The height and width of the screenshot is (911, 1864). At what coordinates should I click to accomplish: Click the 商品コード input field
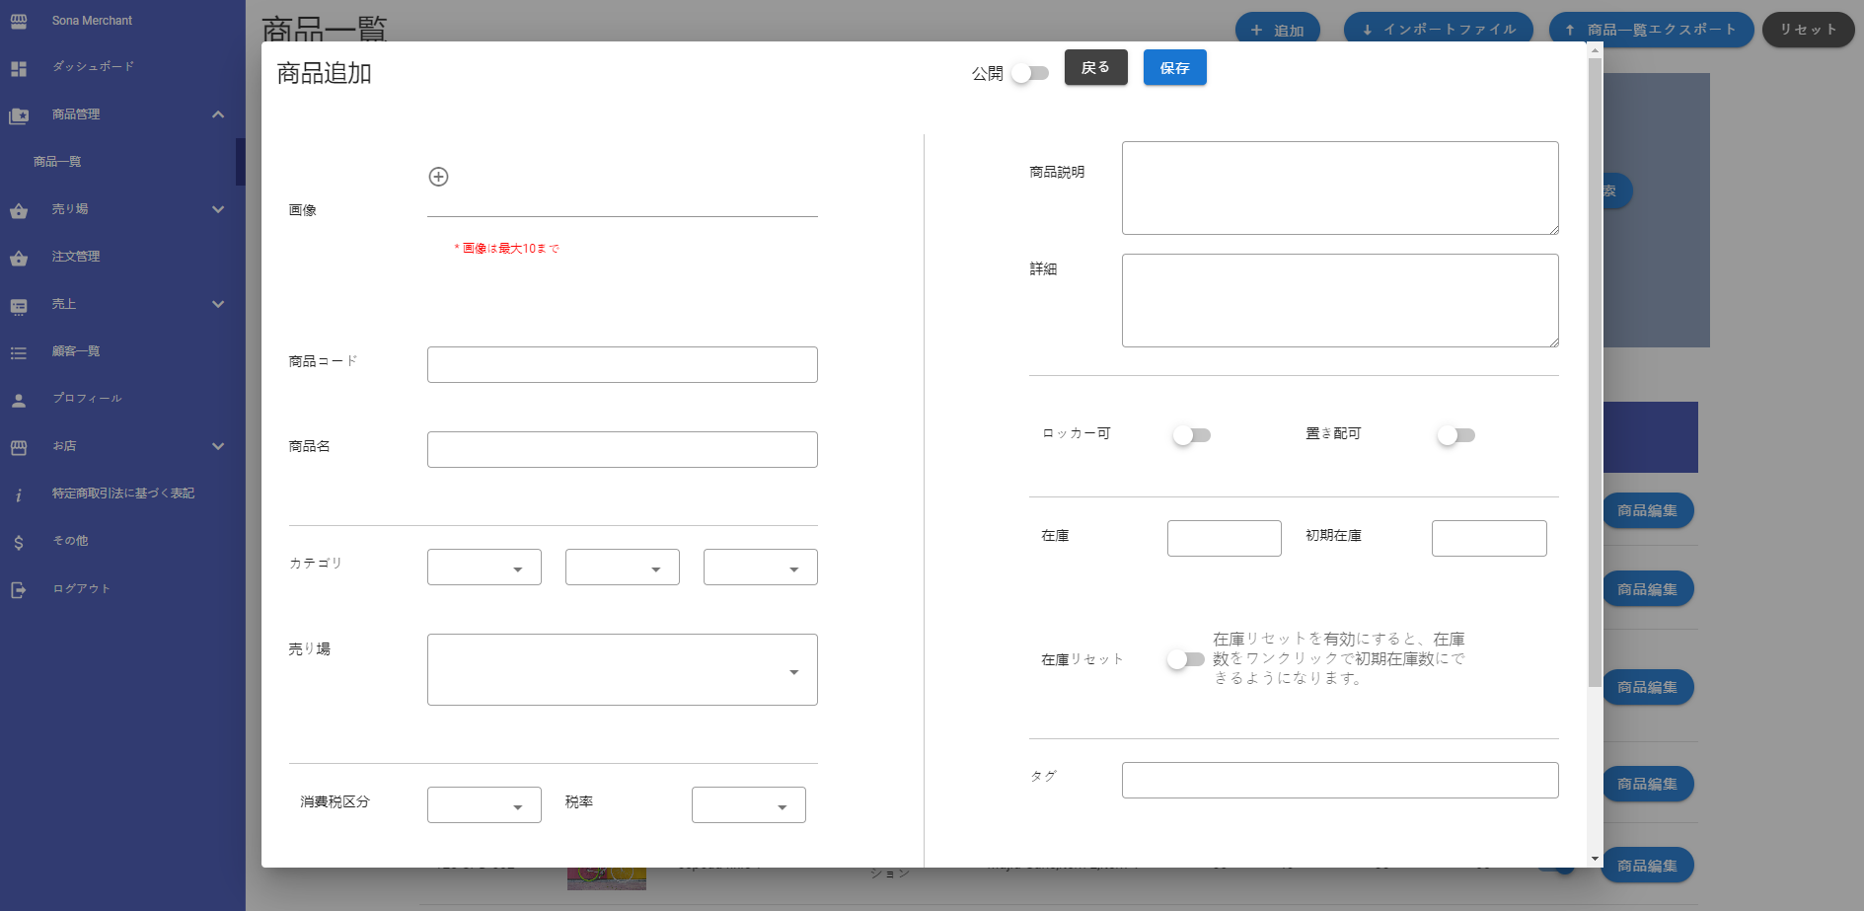[622, 365]
